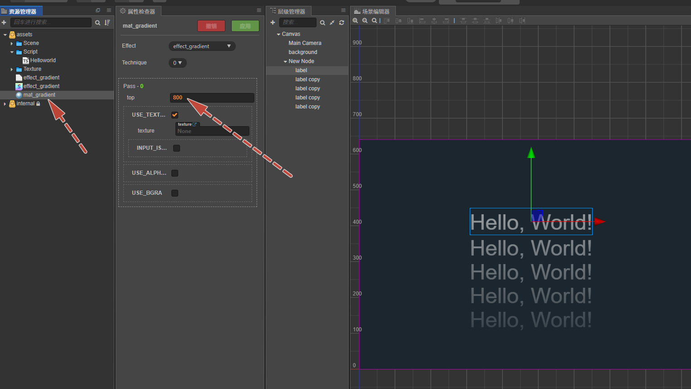Zoom in the scene editor view
The width and height of the screenshot is (691, 389).
[355, 21]
